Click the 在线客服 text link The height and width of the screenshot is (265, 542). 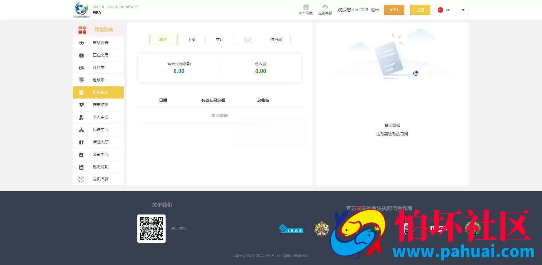(325, 13)
